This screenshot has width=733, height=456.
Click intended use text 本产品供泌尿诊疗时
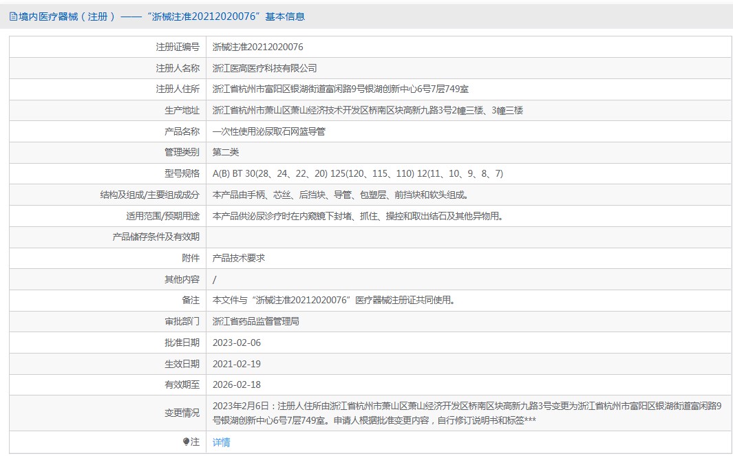pos(358,216)
